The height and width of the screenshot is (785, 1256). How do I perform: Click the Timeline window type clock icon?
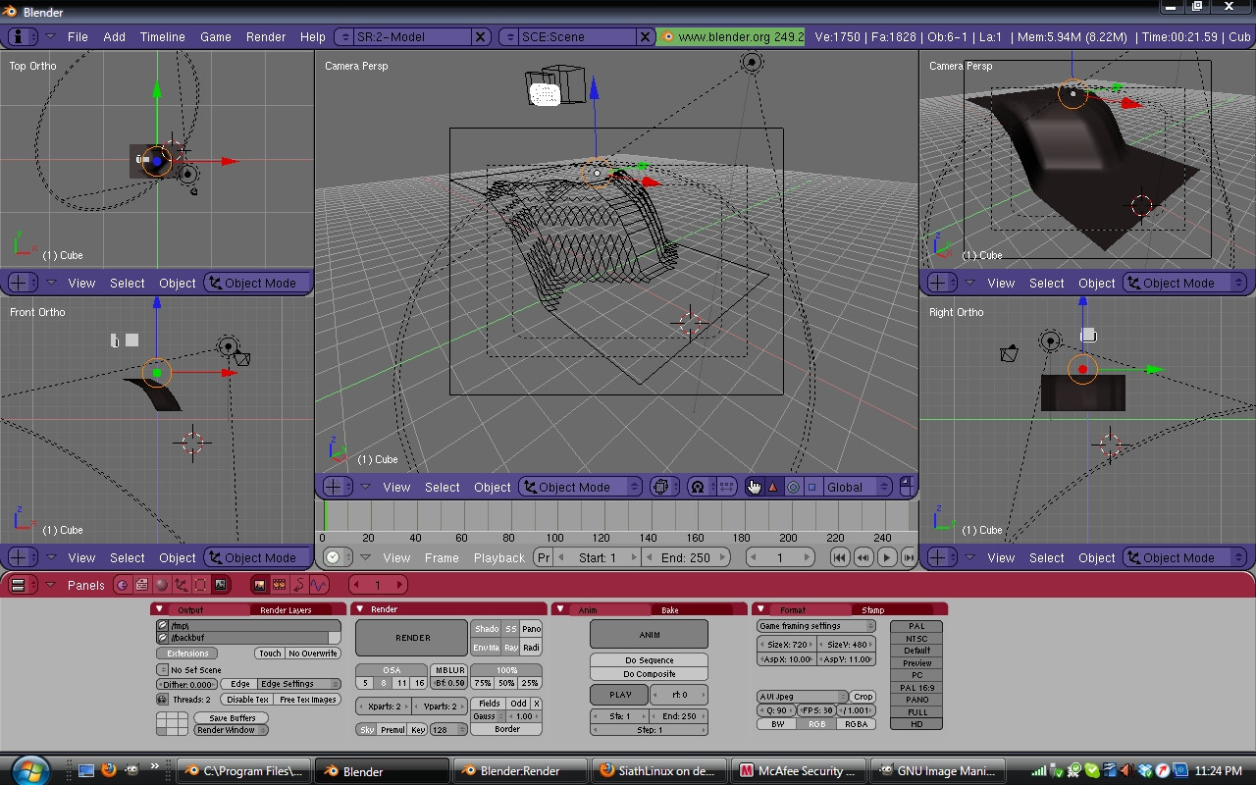337,557
